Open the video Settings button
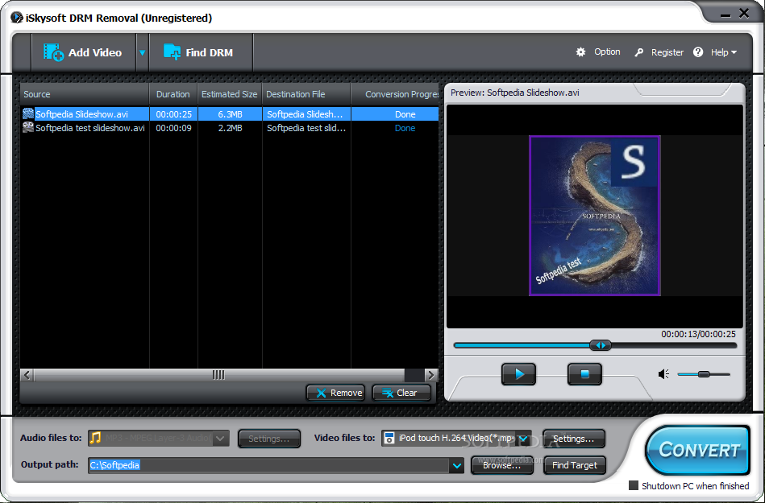 [574, 439]
